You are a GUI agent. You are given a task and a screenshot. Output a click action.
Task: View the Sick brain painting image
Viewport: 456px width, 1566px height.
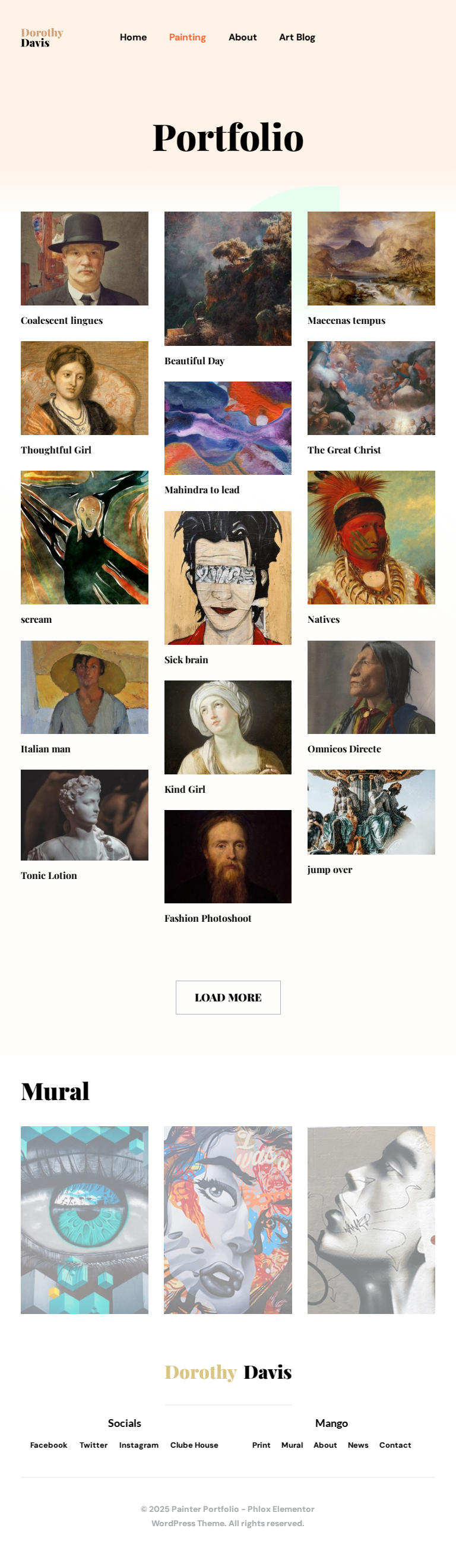[x=227, y=578]
